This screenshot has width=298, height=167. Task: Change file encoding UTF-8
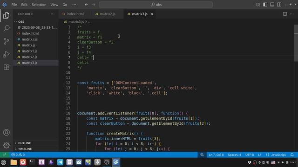point(250,154)
